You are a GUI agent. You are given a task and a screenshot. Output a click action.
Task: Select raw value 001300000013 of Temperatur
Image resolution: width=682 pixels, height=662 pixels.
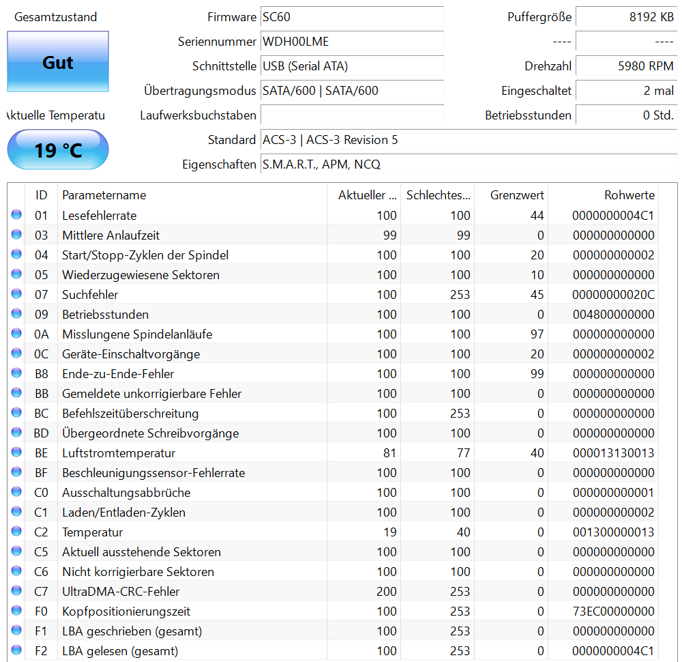click(613, 532)
